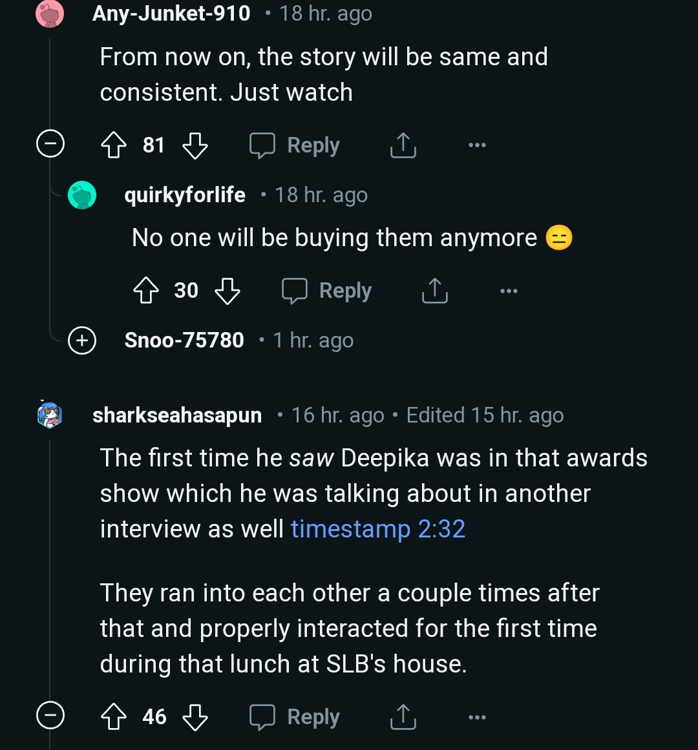Collapse sharkseahasapun's comment thread
698x750 pixels.
tap(50, 715)
